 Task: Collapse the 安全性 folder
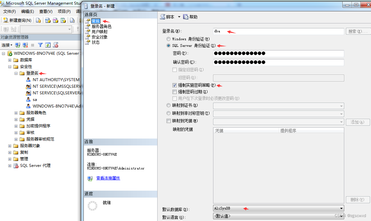tap(10, 67)
